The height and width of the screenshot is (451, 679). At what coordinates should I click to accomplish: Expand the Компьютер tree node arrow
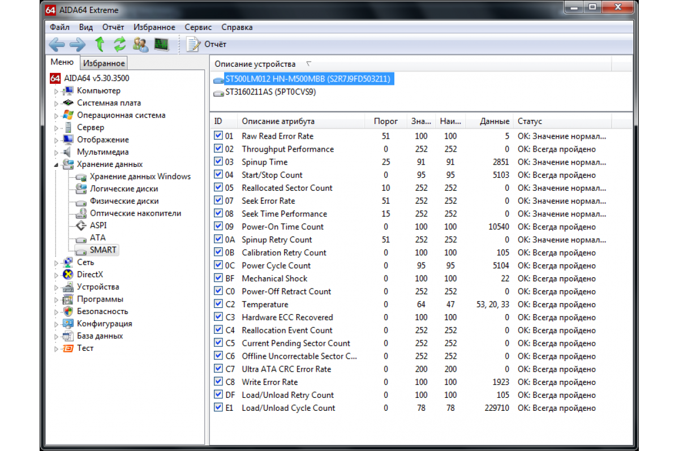[57, 91]
